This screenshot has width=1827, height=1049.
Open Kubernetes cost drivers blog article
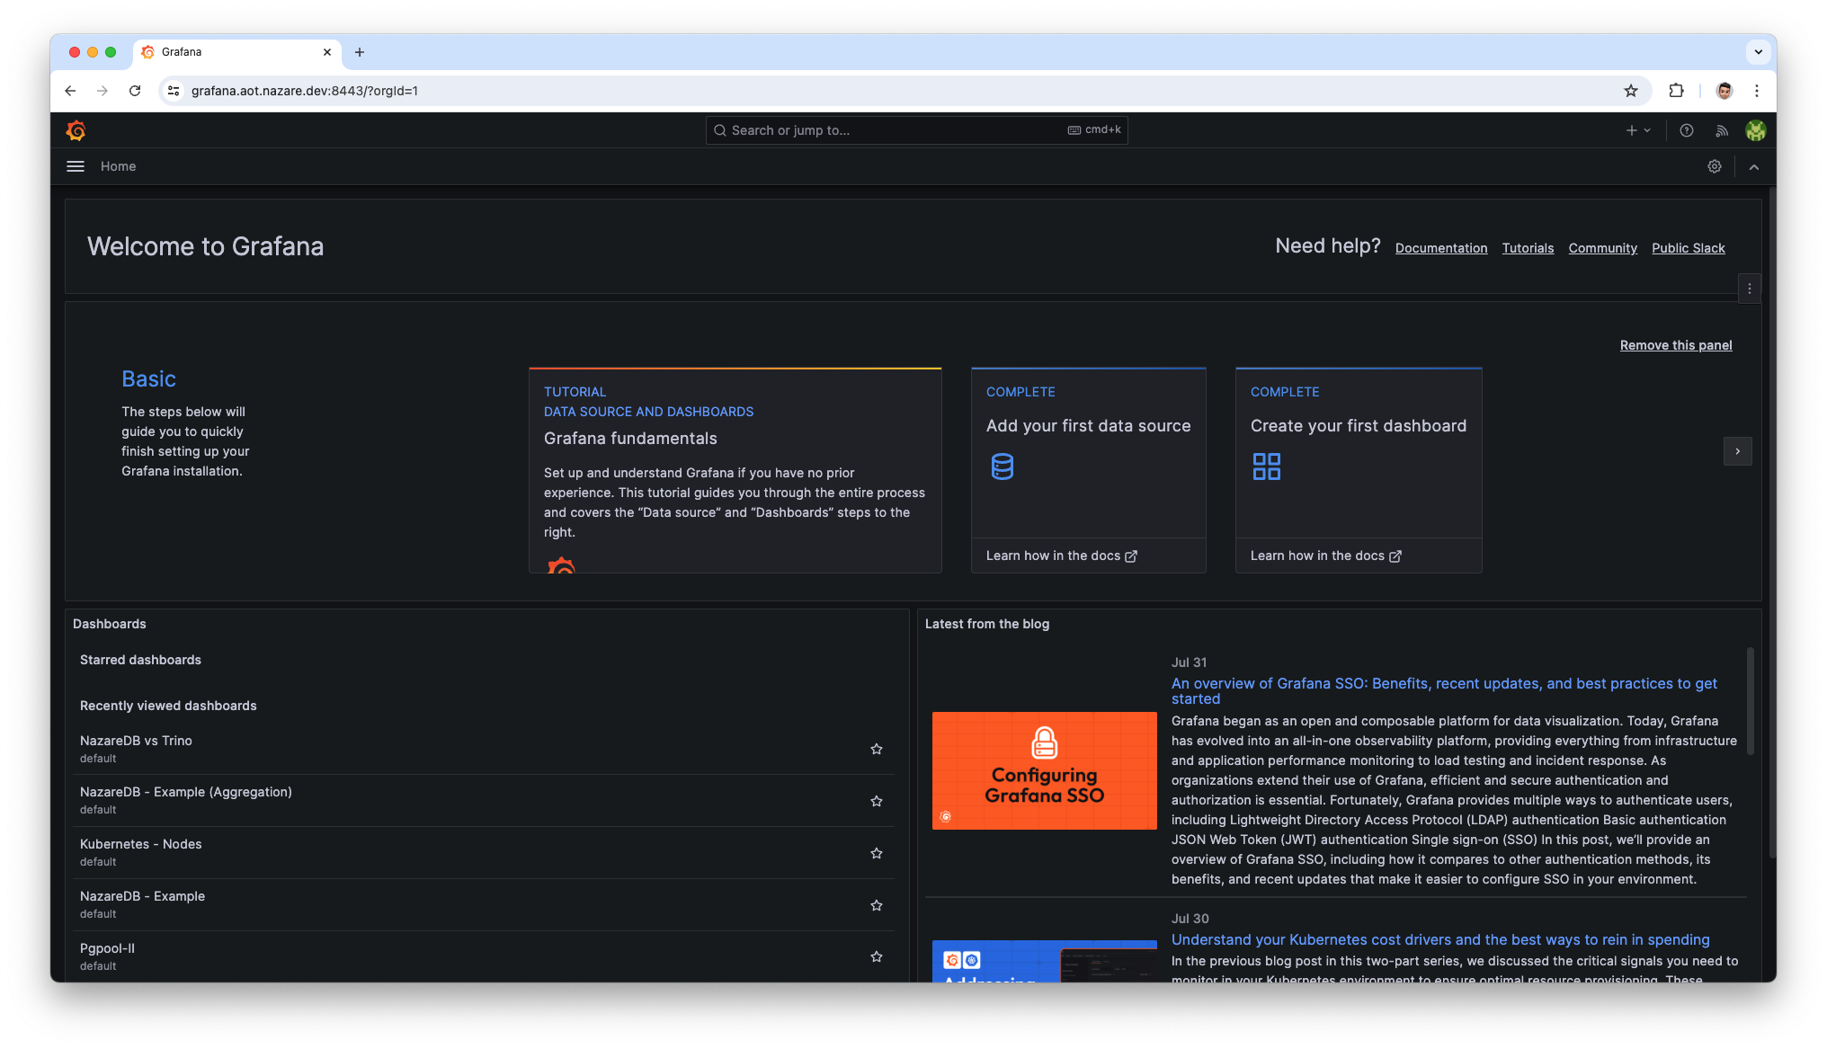(1440, 939)
